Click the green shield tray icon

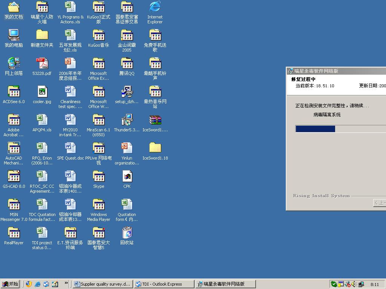pos(334,284)
